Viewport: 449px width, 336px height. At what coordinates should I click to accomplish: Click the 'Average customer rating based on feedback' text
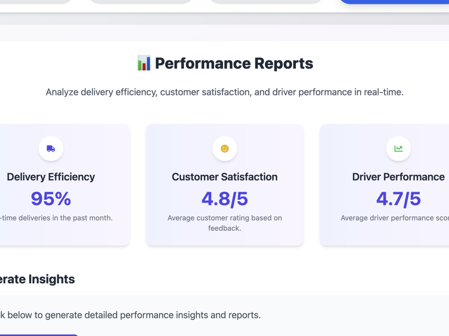(225, 223)
